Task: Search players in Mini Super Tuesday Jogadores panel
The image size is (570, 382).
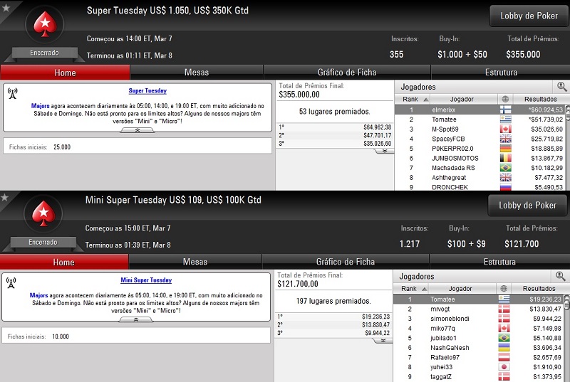Action: 560,276
